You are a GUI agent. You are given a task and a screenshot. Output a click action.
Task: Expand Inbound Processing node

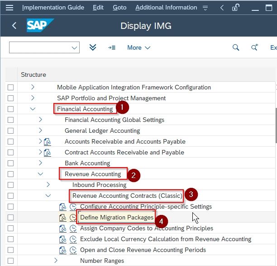48,185
